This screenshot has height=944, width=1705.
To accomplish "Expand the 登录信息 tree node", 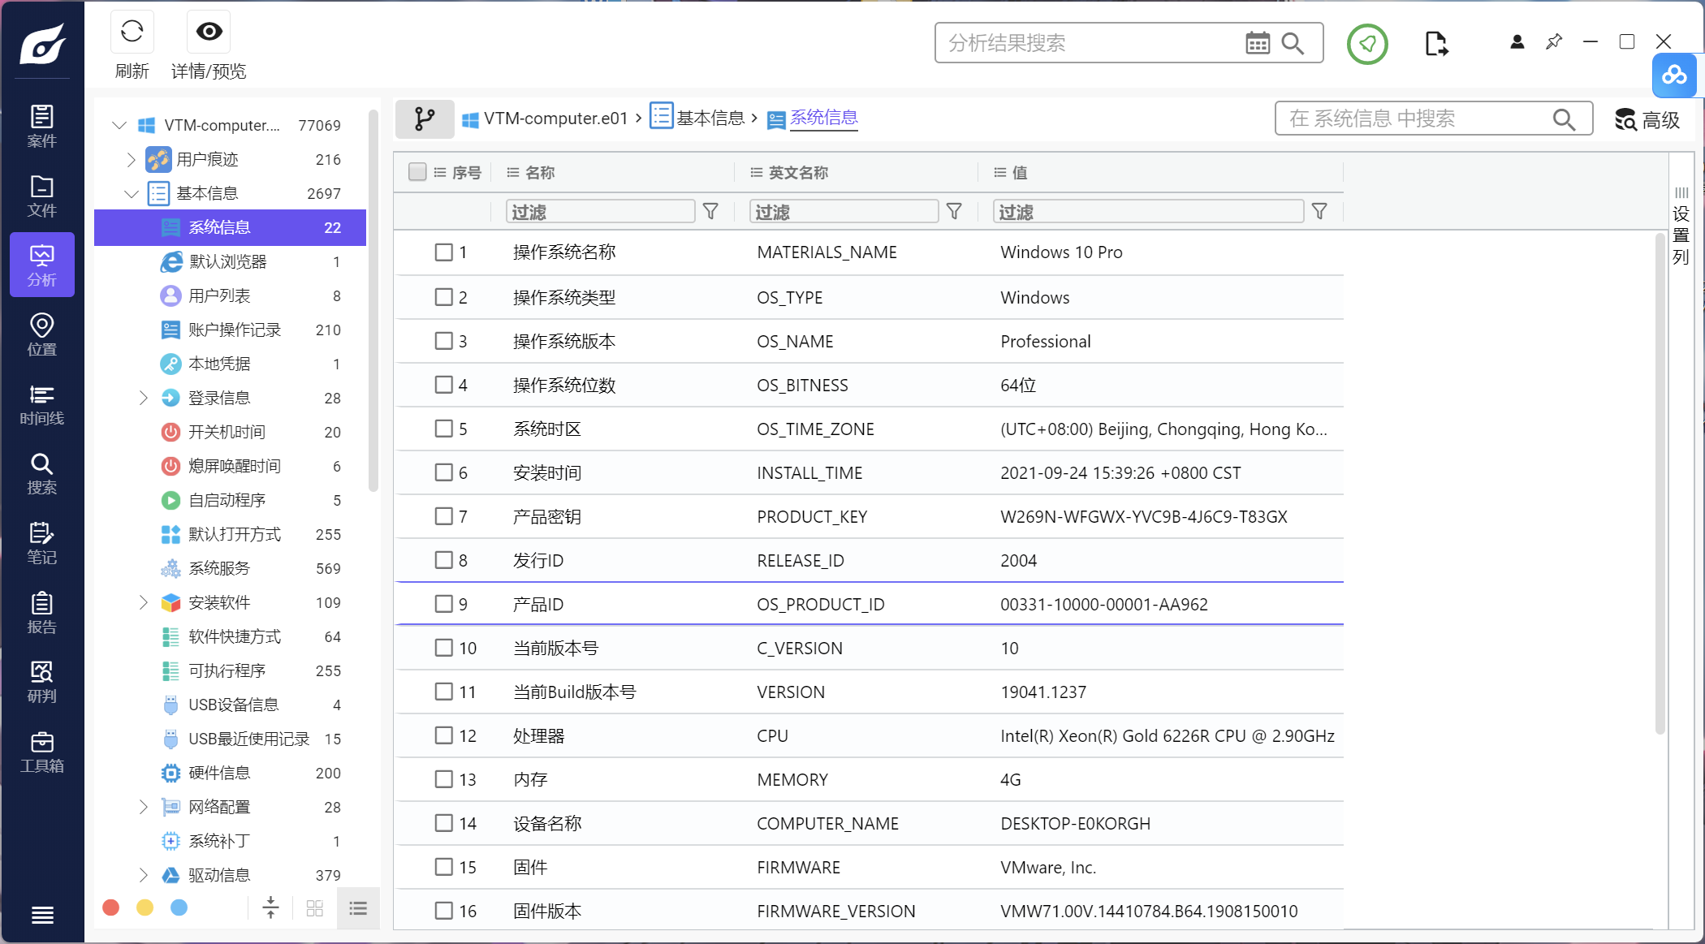I will click(144, 398).
